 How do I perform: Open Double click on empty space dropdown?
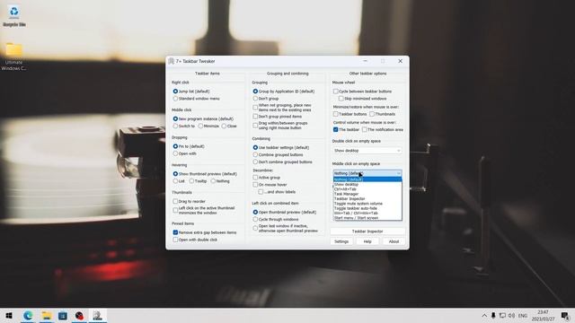pos(367,151)
